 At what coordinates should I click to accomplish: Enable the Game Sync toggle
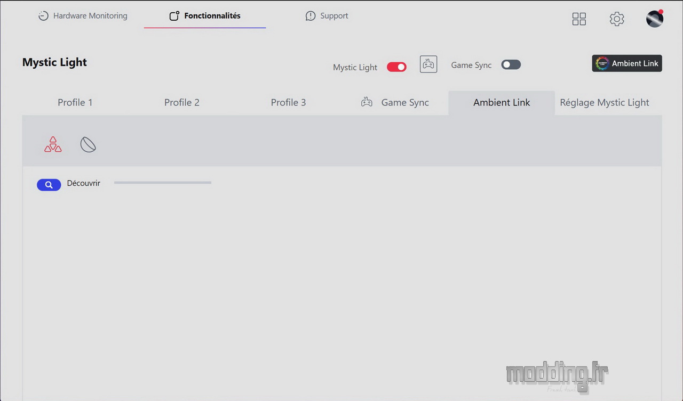tap(511, 64)
